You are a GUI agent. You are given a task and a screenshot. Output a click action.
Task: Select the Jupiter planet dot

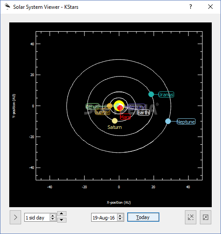click(x=110, y=106)
